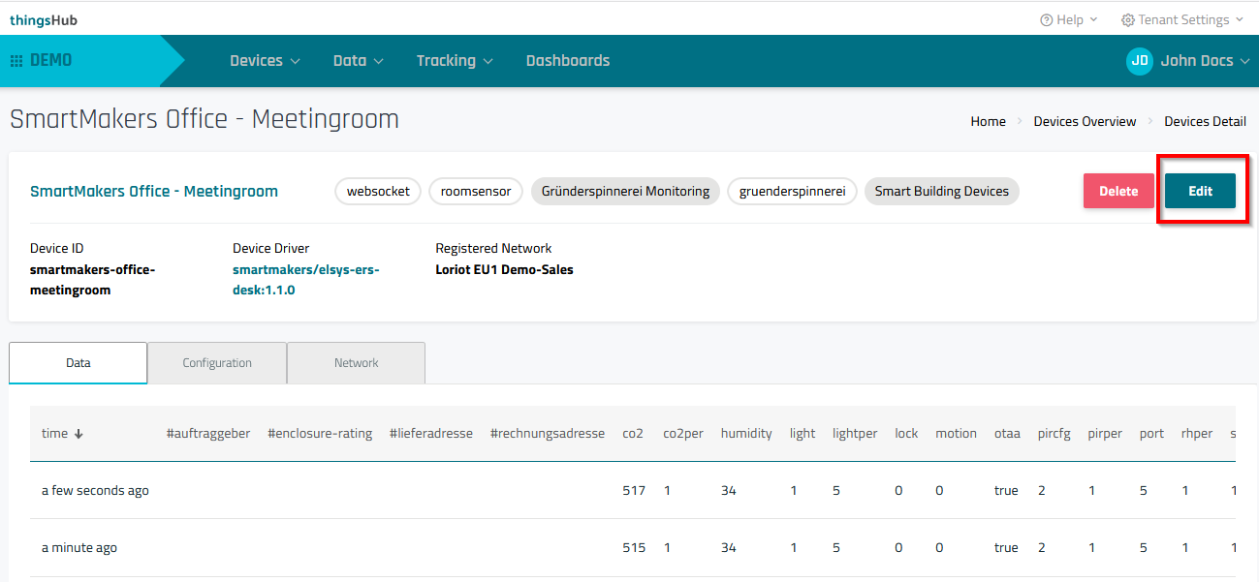This screenshot has height=582, width=1259.
Task: Navigate to Devices Overview breadcrumb
Action: (x=1085, y=121)
